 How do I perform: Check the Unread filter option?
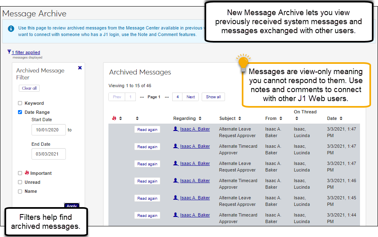[19, 182]
